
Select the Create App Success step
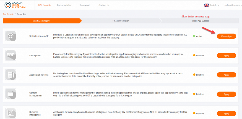click(x=200, y=21)
